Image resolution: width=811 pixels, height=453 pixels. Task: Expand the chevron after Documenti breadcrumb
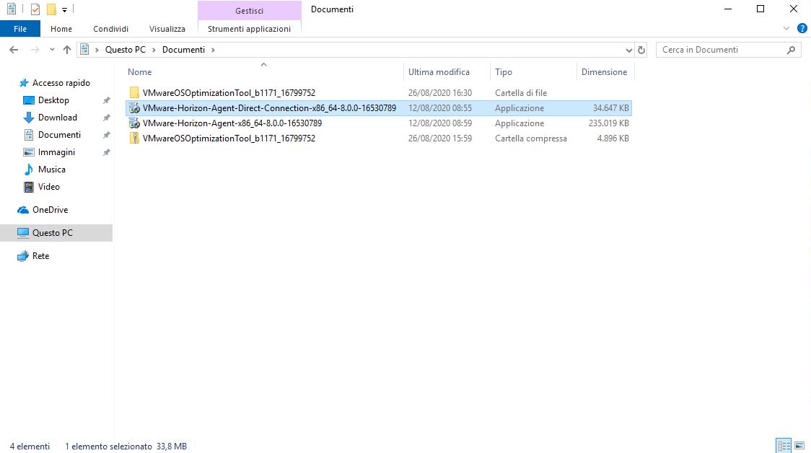(213, 50)
